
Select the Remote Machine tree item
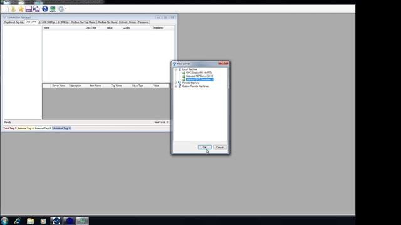click(x=190, y=83)
